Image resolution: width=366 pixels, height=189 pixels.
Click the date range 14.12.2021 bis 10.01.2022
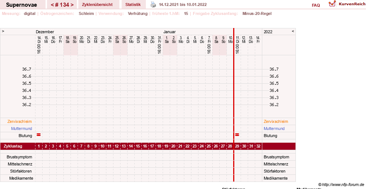(183, 4)
